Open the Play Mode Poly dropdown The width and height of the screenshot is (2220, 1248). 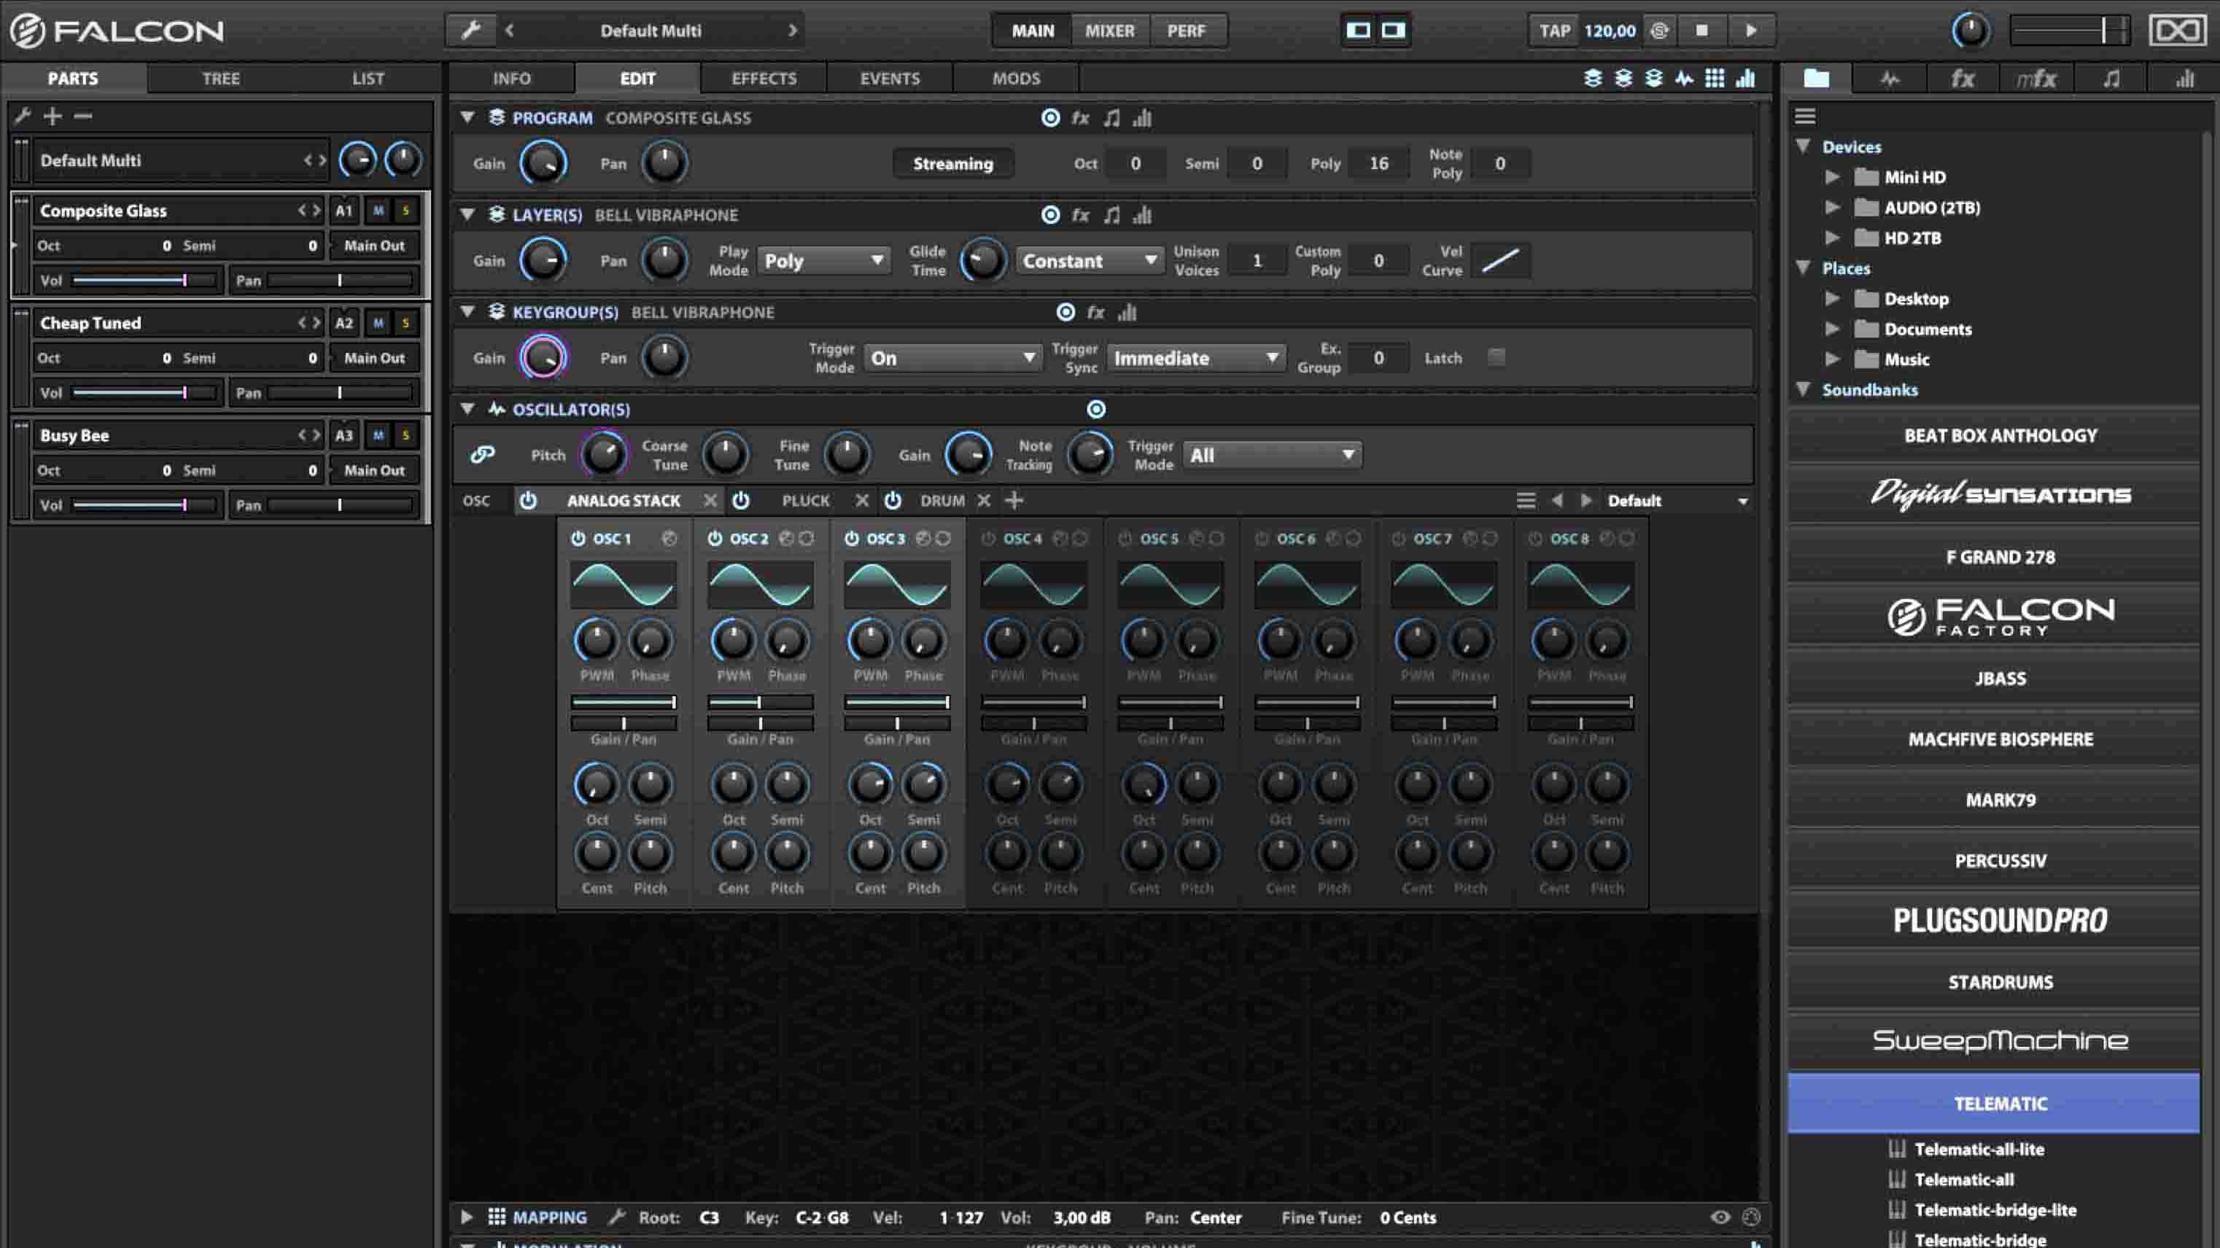(x=823, y=260)
